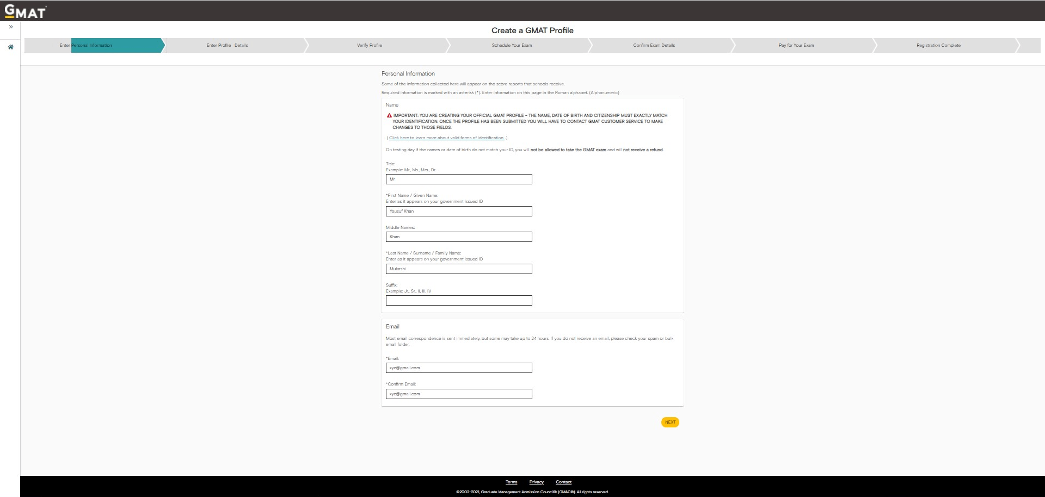Select Enter Personal Information step

pyautogui.click(x=94, y=45)
